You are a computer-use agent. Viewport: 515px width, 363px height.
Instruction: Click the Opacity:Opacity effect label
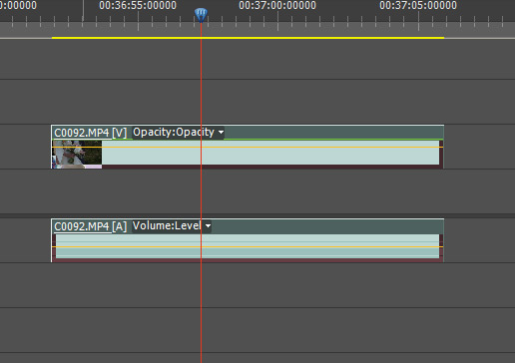[174, 132]
